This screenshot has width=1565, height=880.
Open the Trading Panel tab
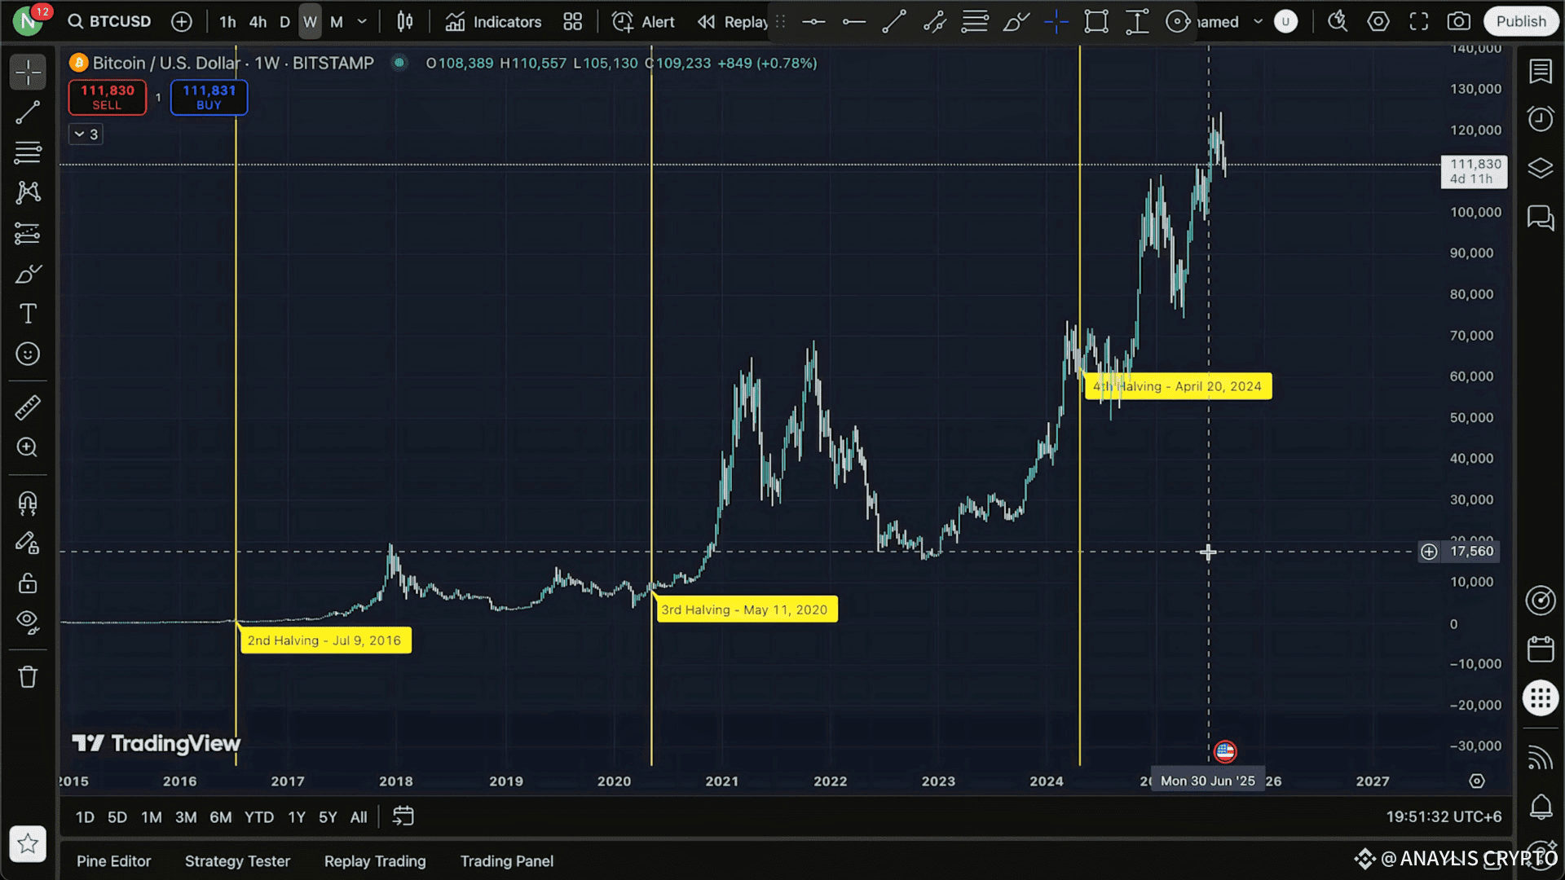507,861
